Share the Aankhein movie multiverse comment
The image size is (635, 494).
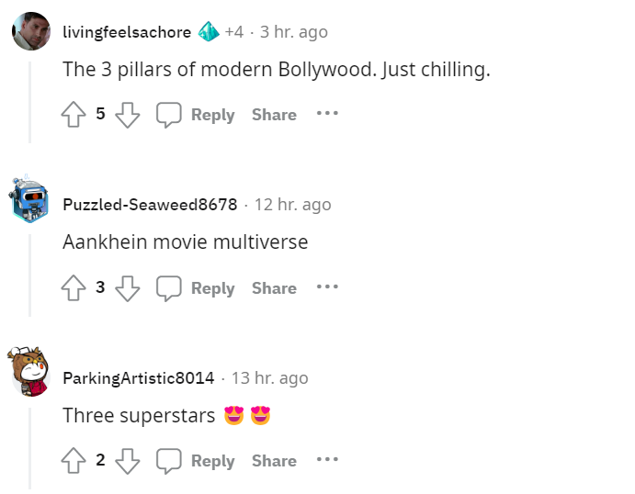(274, 288)
